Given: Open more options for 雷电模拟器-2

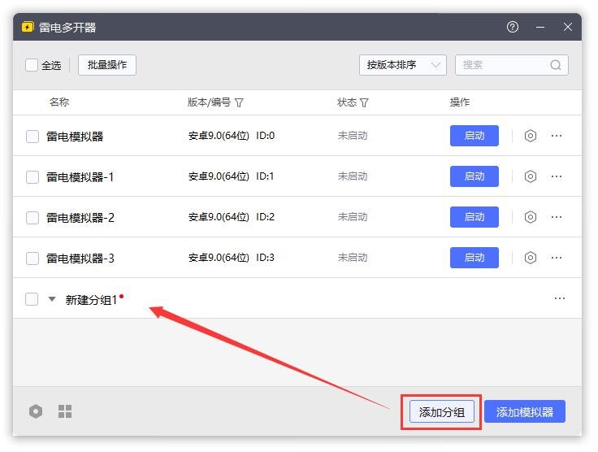Looking at the screenshot, I should [x=557, y=217].
